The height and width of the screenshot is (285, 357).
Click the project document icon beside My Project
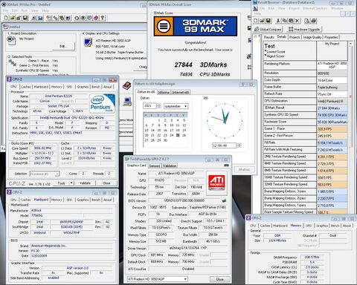[x=11, y=40]
